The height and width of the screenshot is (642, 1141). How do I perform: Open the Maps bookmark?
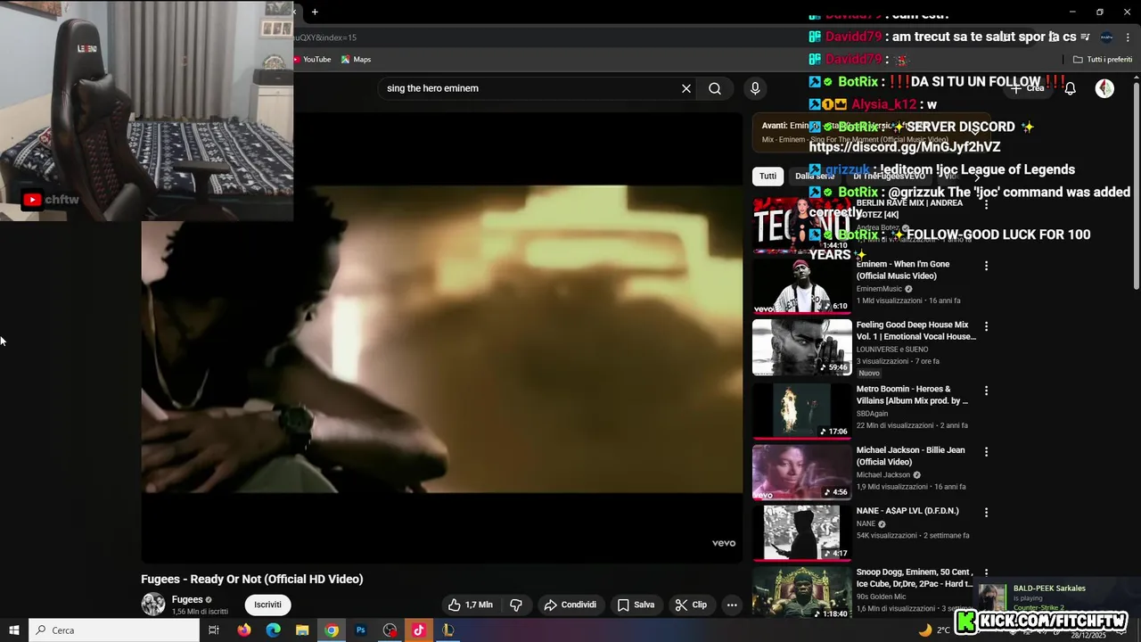356,60
